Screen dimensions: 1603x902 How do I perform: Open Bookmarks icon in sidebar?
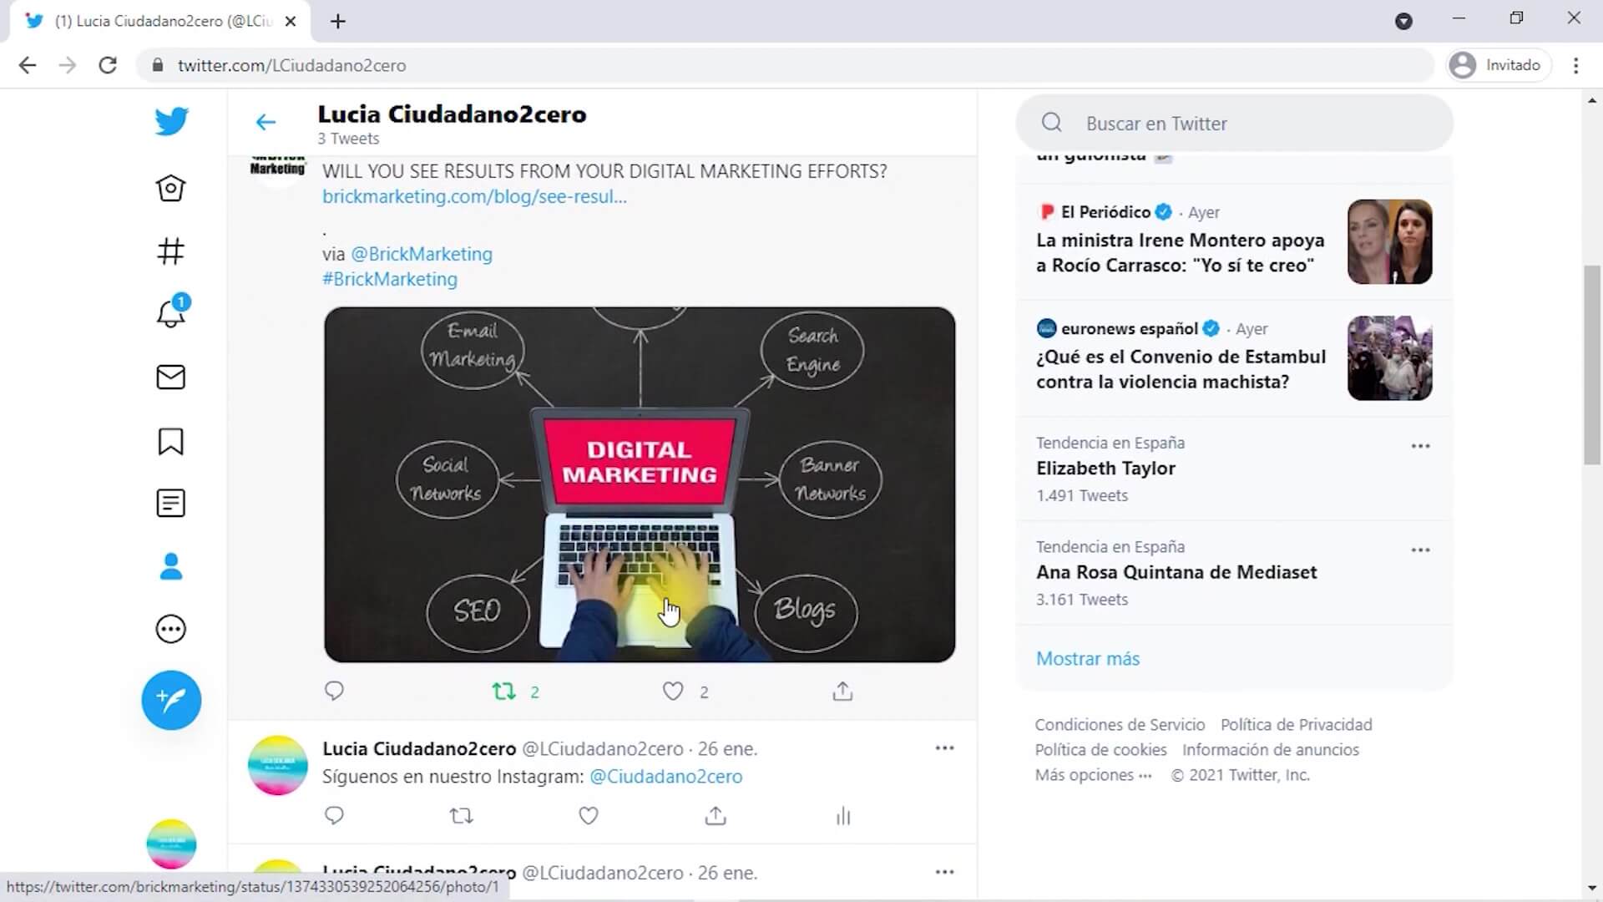[171, 441]
